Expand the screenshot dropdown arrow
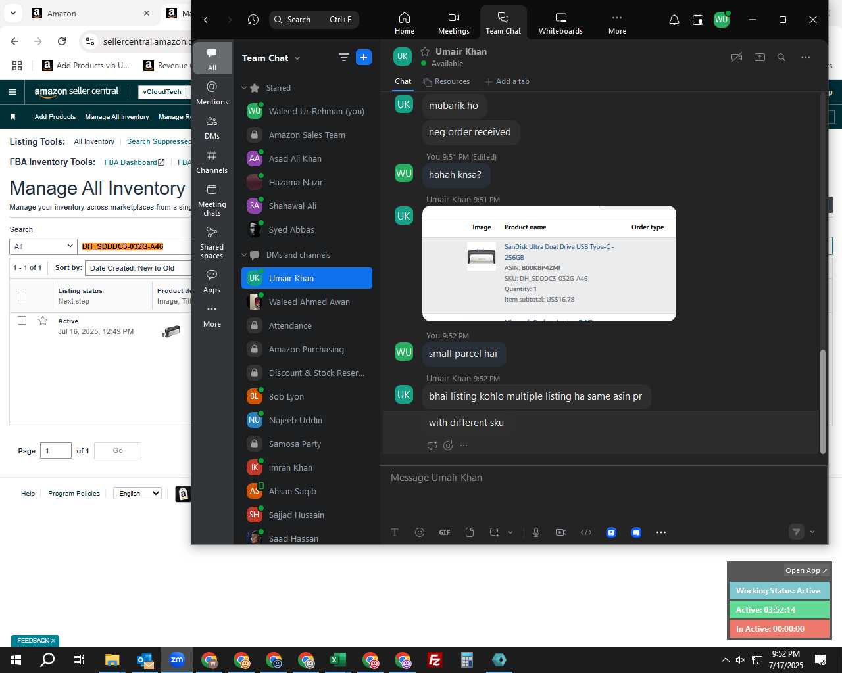 510,532
